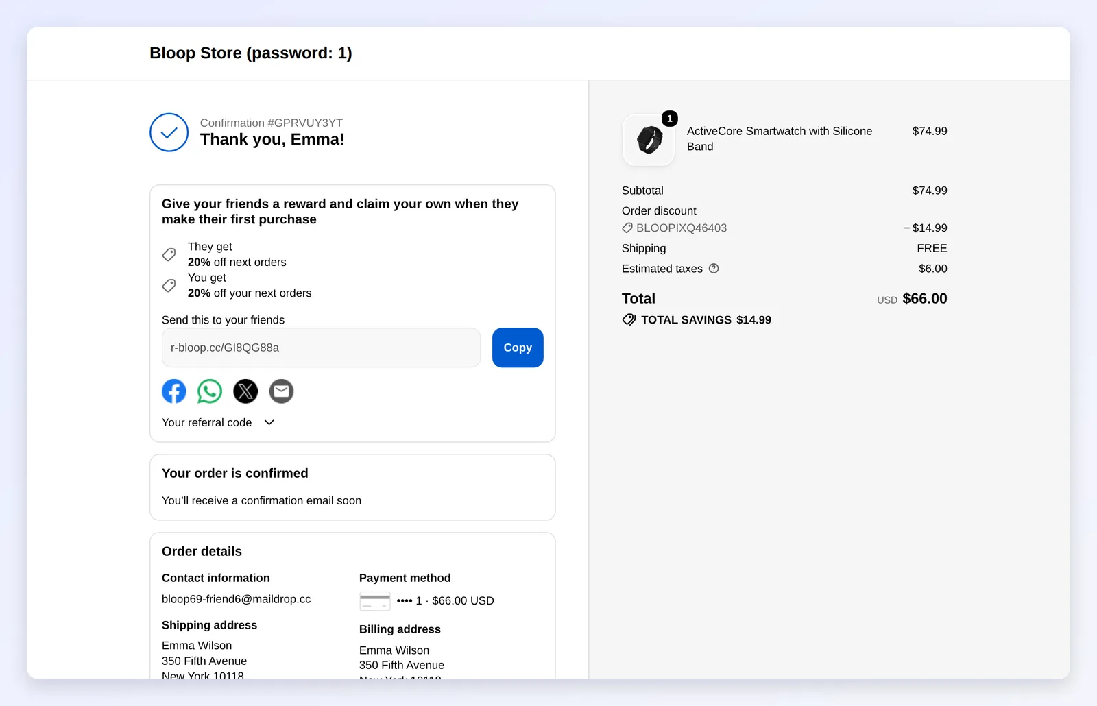Click the estimated taxes amount $6.00

[x=933, y=269]
